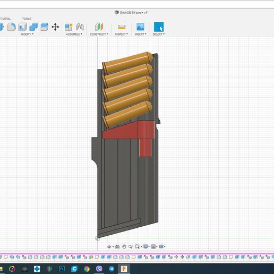Open Telegram from the taskbar

112,269
